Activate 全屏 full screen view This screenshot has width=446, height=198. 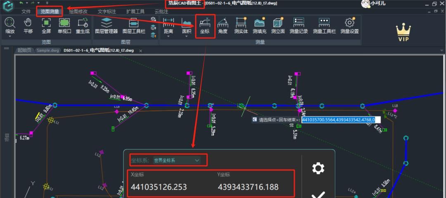coord(46,26)
